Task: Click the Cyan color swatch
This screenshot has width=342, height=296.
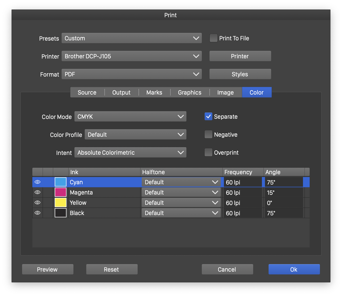Action: pyautogui.click(x=61, y=182)
